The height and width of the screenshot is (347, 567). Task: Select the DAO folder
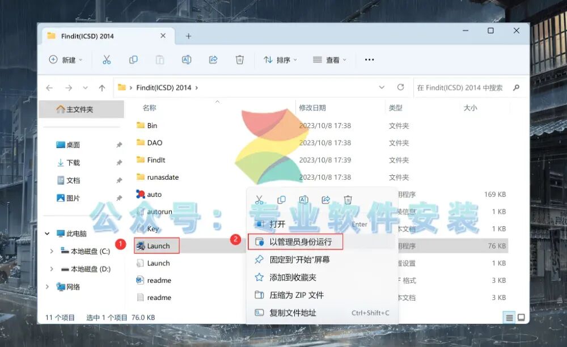(x=149, y=143)
